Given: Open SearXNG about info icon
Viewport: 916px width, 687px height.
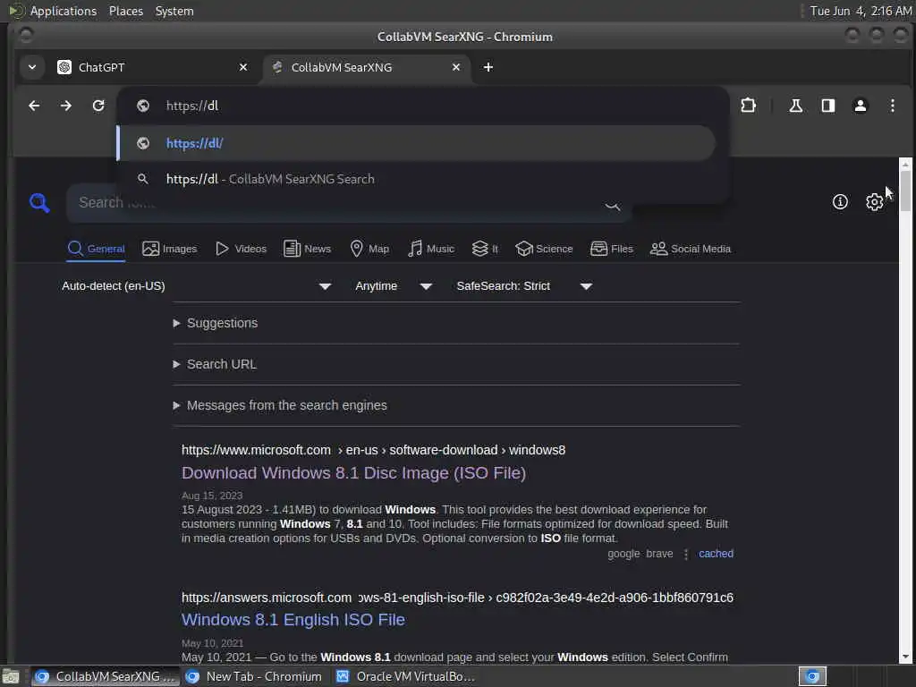Looking at the screenshot, I should 840,201.
